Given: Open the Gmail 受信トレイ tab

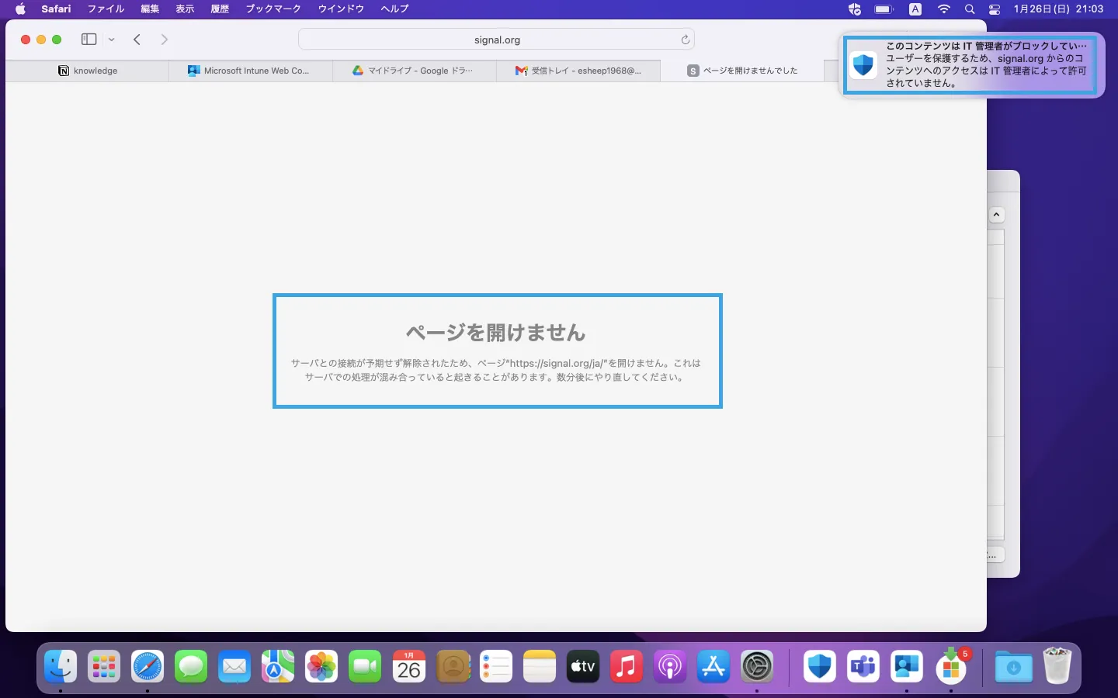Looking at the screenshot, I should click(578, 71).
